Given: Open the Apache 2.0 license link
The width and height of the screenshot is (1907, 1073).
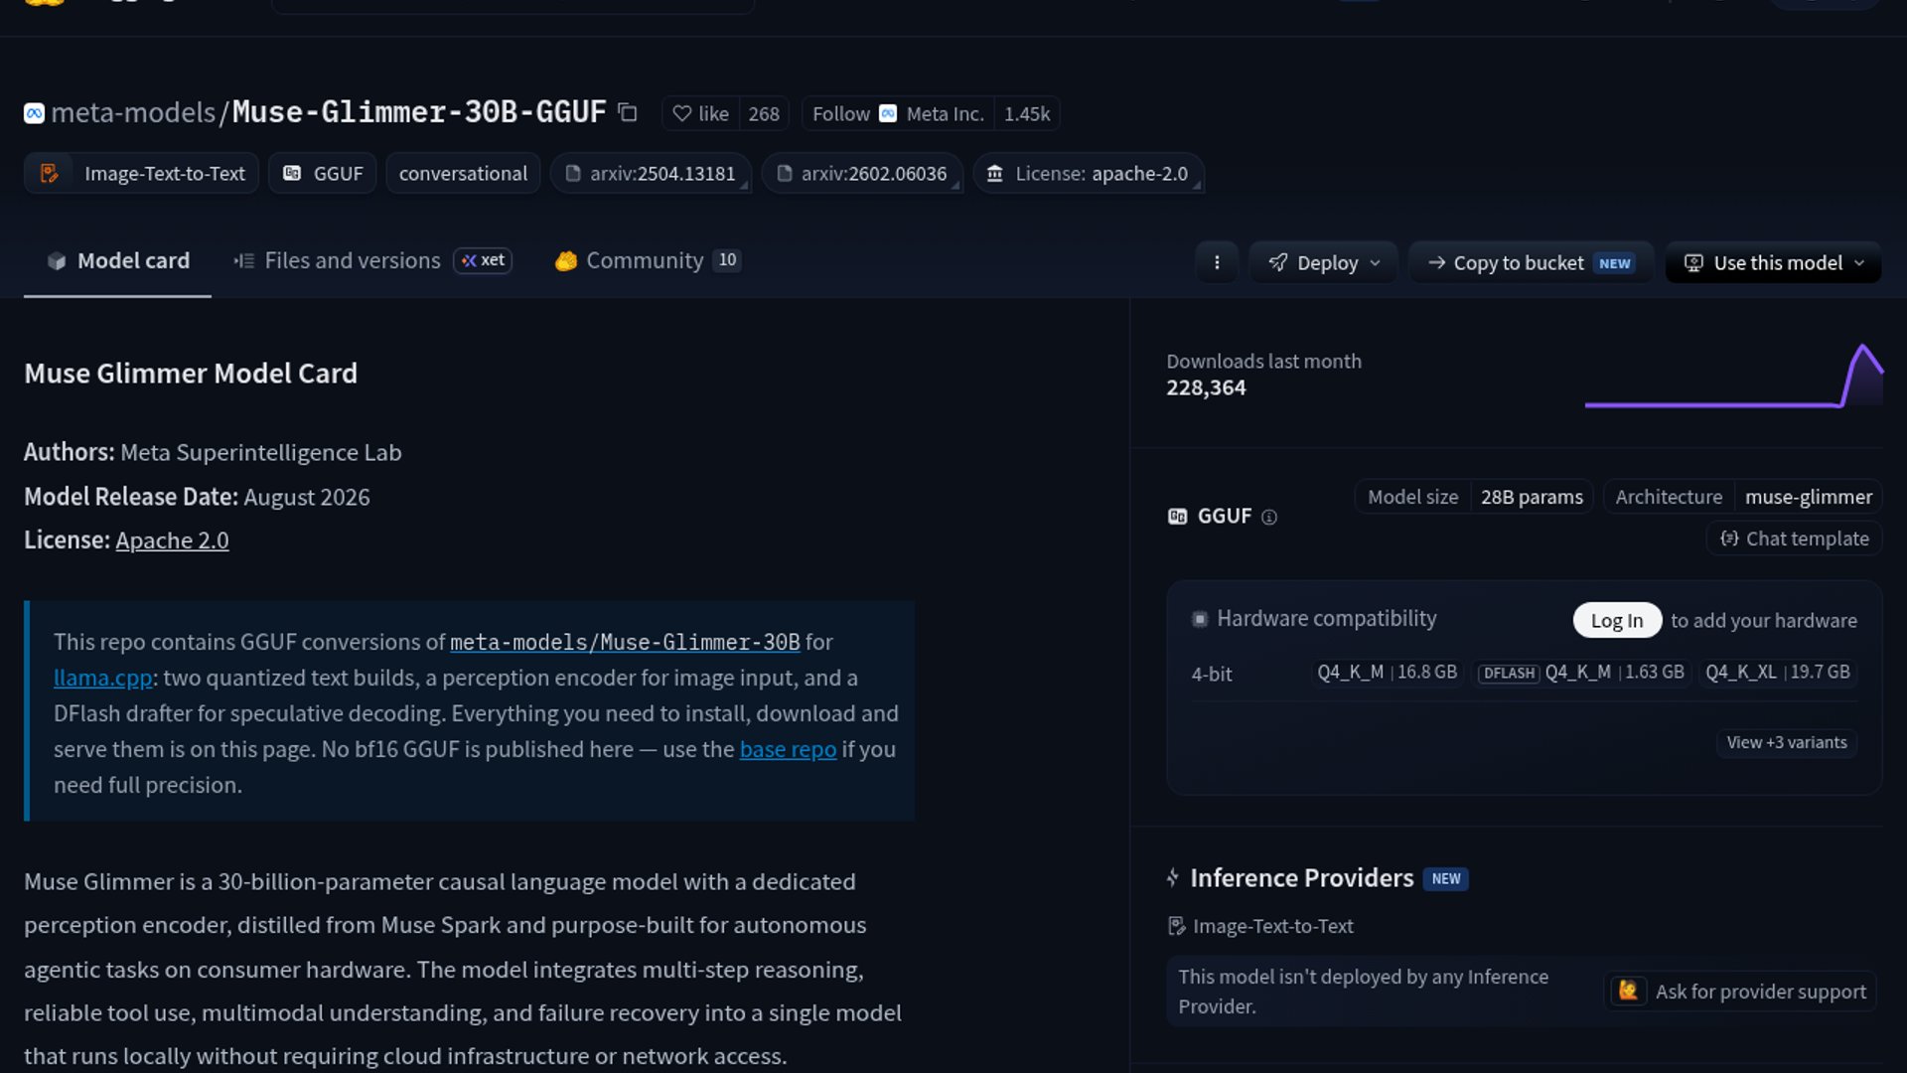Looking at the screenshot, I should (x=172, y=539).
